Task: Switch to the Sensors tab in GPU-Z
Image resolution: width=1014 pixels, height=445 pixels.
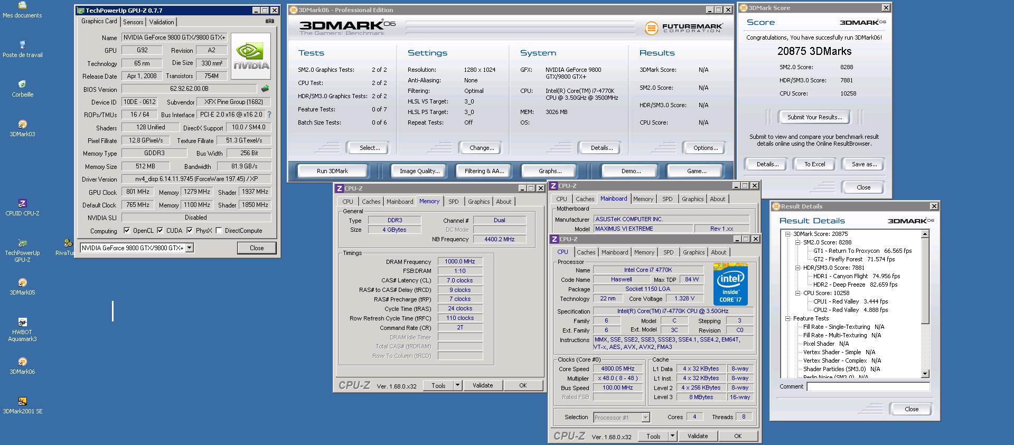Action: [133, 22]
